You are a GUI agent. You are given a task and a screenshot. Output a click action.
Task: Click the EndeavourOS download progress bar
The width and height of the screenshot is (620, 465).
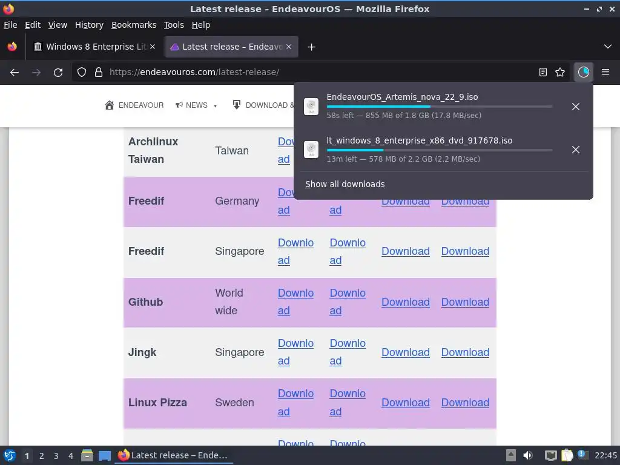pos(440,107)
